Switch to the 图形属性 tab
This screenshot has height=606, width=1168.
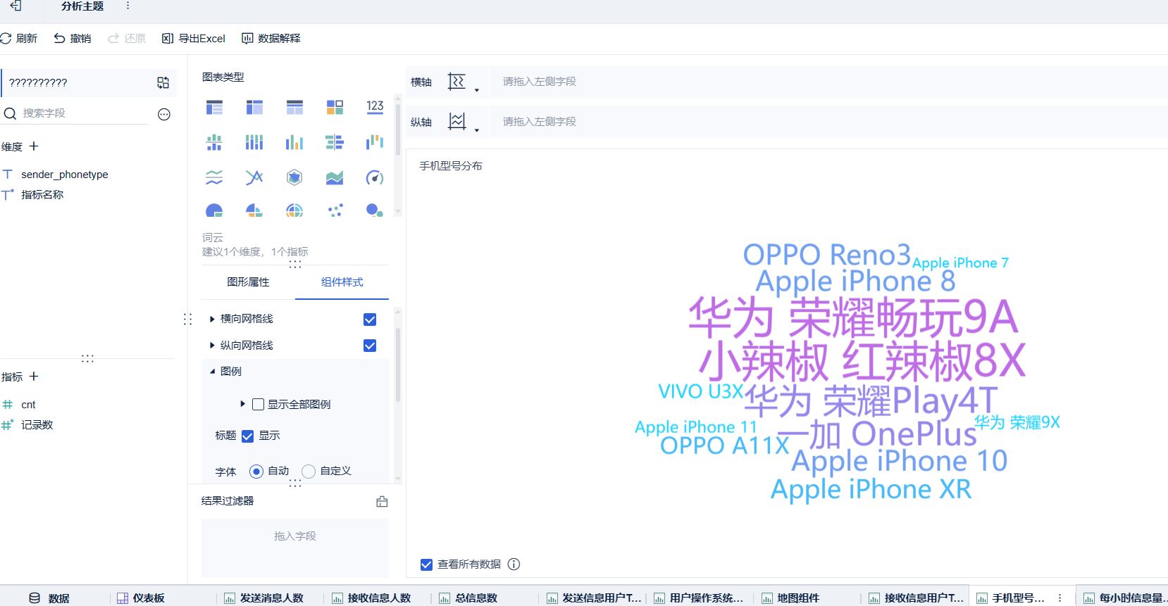(x=248, y=282)
